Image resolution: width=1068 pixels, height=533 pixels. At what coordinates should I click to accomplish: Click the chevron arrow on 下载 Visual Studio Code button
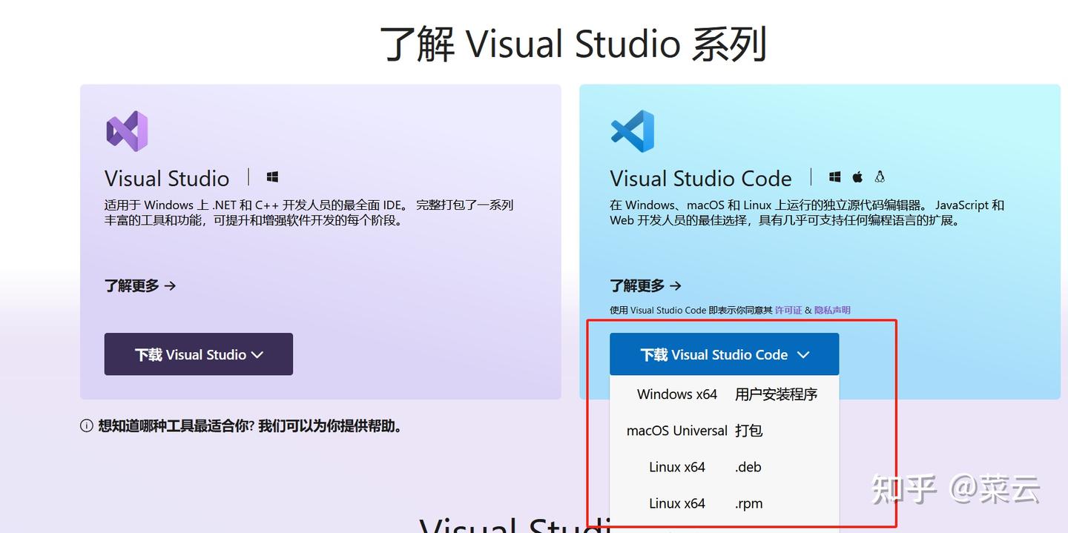point(803,355)
